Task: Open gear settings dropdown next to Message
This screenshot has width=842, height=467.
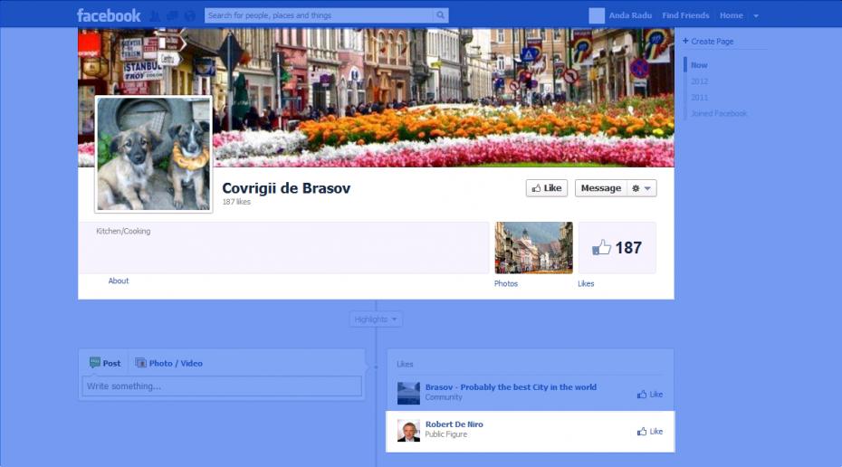Action: 642,188
